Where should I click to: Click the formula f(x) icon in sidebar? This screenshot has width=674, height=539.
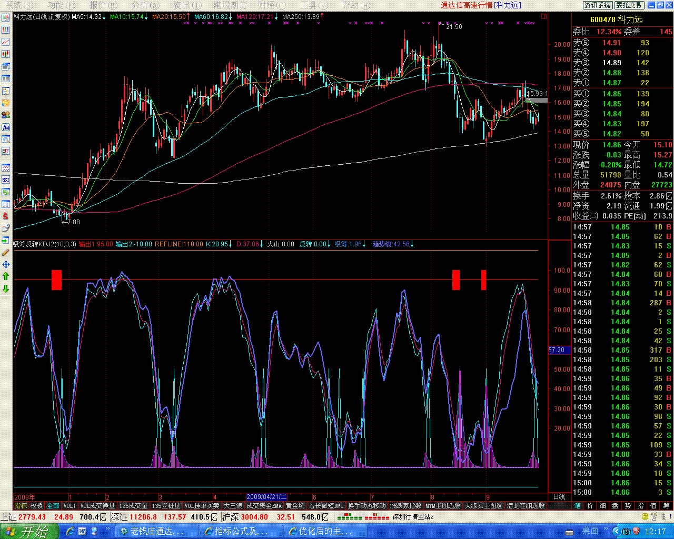tap(6, 127)
